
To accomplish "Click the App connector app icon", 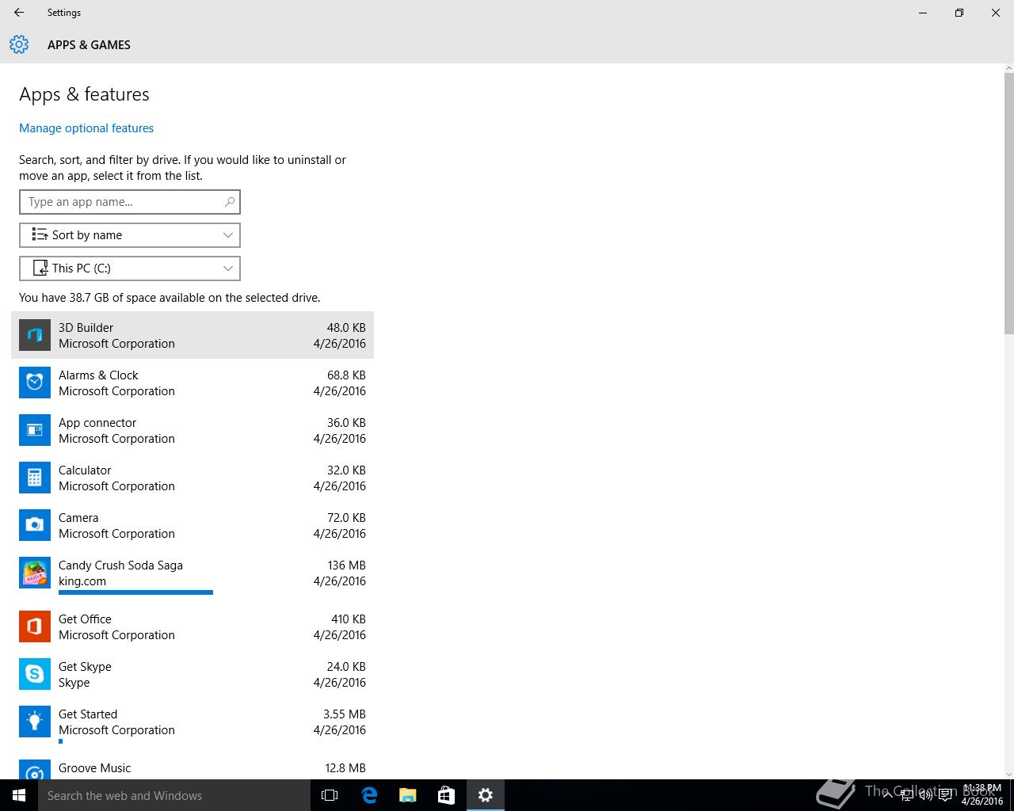I will [35, 430].
